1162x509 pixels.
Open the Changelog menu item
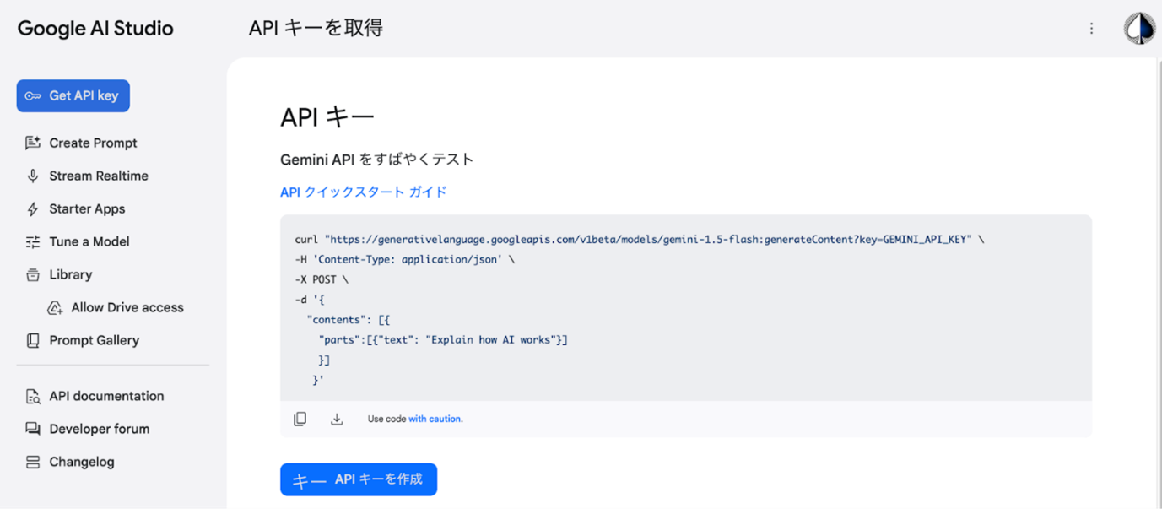(81, 462)
